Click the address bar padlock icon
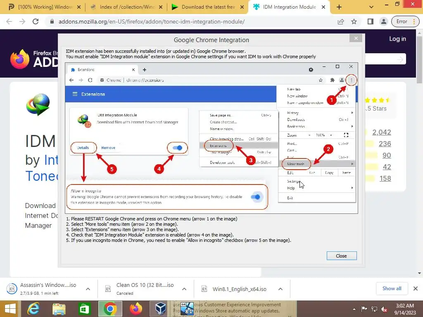The height and width of the screenshot is (317, 423). 52,21
